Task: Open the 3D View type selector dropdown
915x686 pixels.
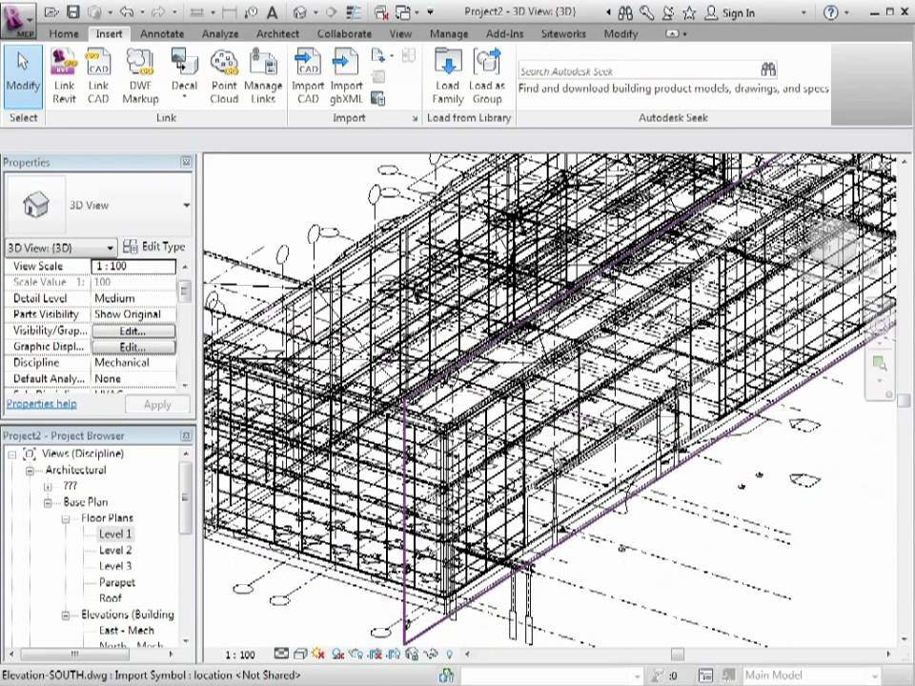Action: tap(186, 205)
